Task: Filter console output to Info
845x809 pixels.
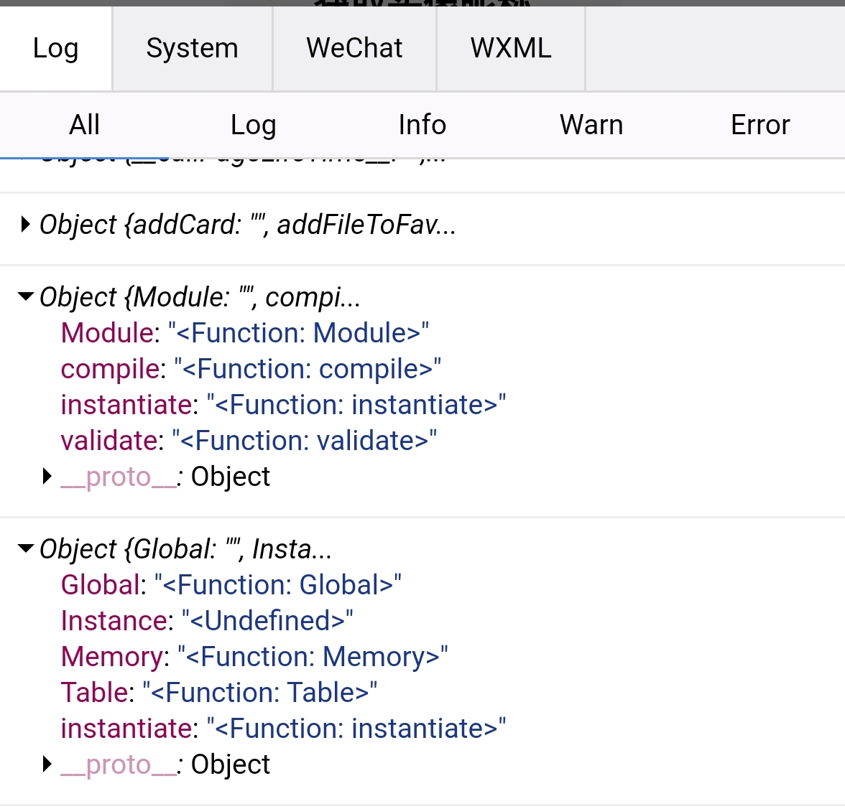Action: point(422,125)
